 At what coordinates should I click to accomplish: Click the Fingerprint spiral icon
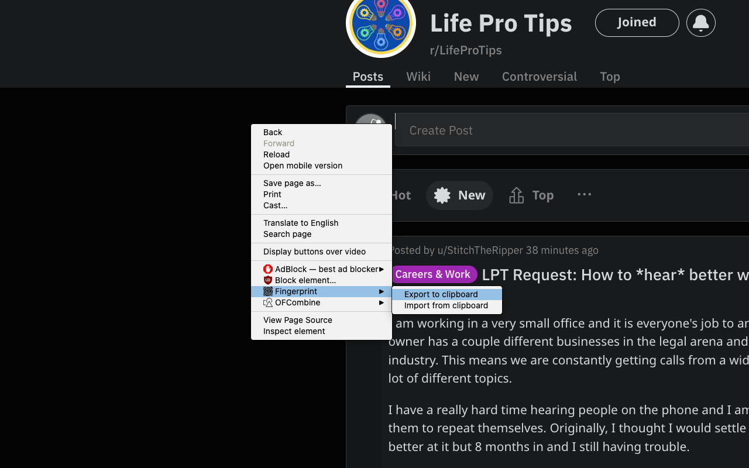[x=268, y=291]
